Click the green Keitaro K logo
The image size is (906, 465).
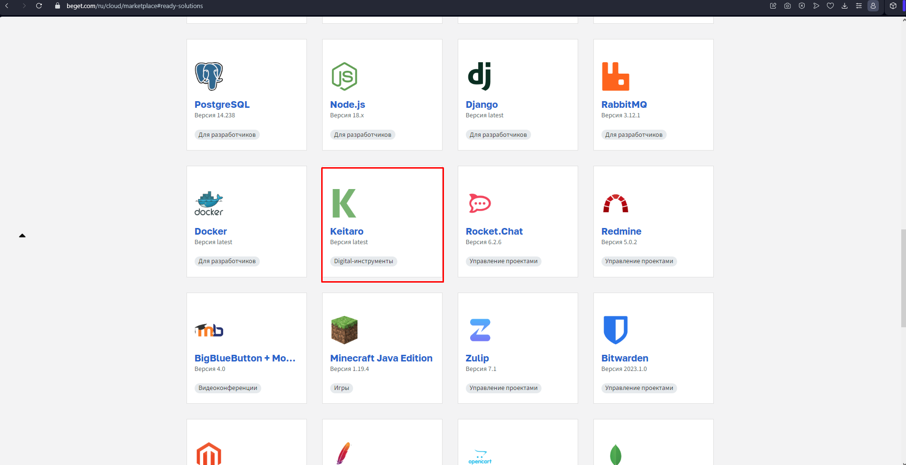click(x=344, y=203)
